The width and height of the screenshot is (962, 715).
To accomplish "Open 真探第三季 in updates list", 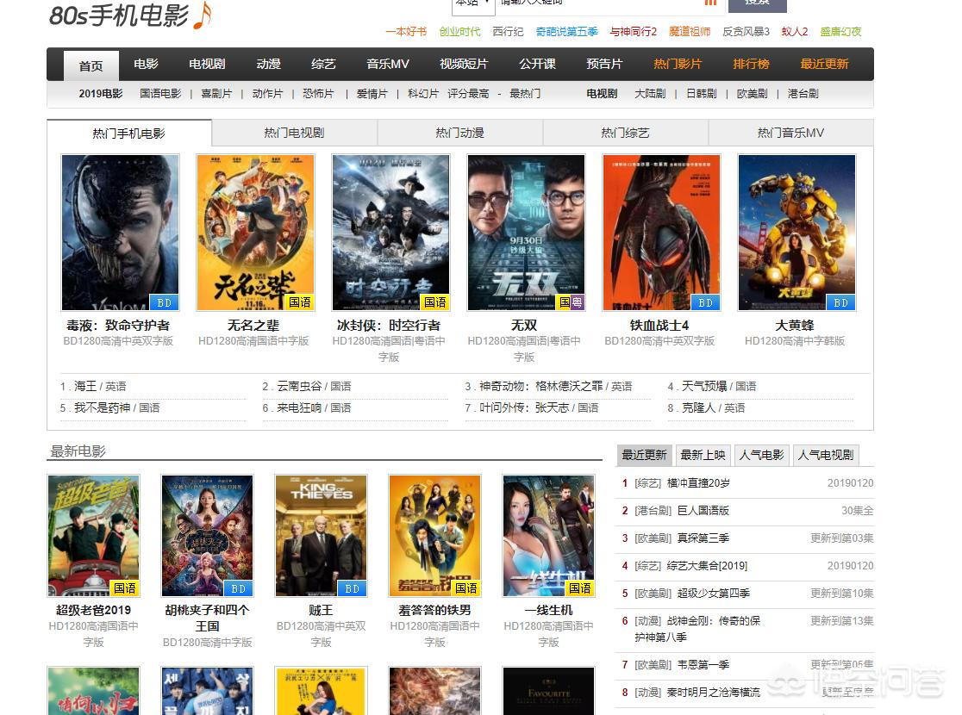I will click(x=703, y=538).
